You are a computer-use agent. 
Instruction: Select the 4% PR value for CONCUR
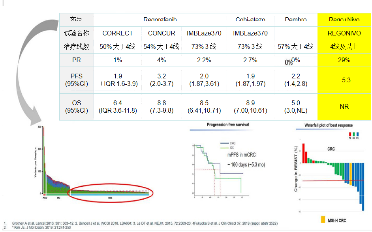tap(162, 60)
